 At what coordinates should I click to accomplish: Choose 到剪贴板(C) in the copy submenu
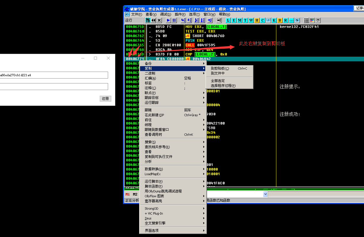click(229, 68)
